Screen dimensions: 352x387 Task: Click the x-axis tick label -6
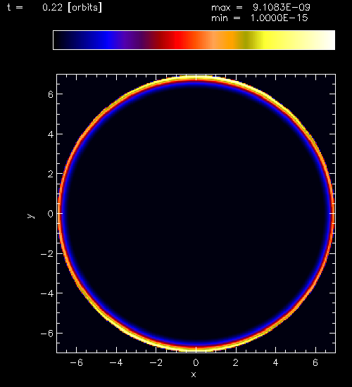pyautogui.click(x=76, y=362)
